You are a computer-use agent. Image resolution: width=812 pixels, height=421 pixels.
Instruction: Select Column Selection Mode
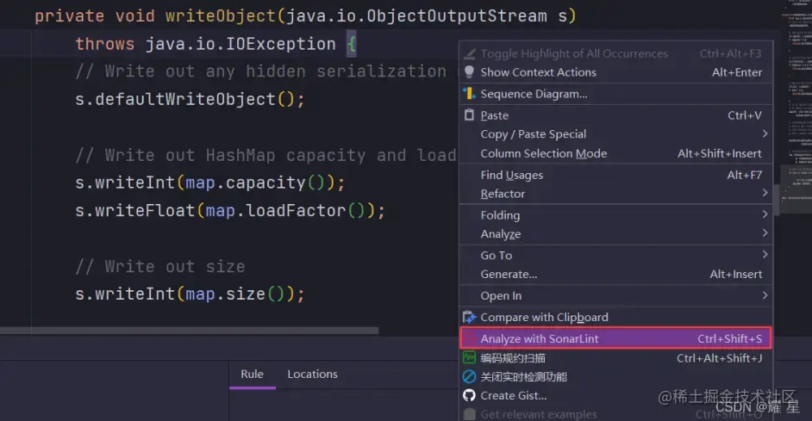coord(615,153)
